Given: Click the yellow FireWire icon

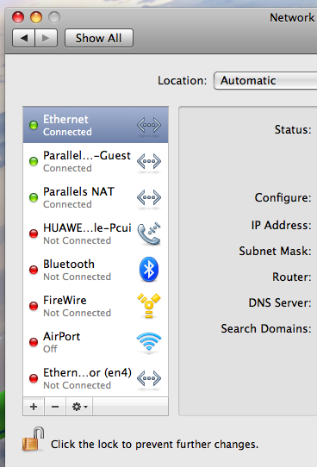Looking at the screenshot, I should 149,306.
